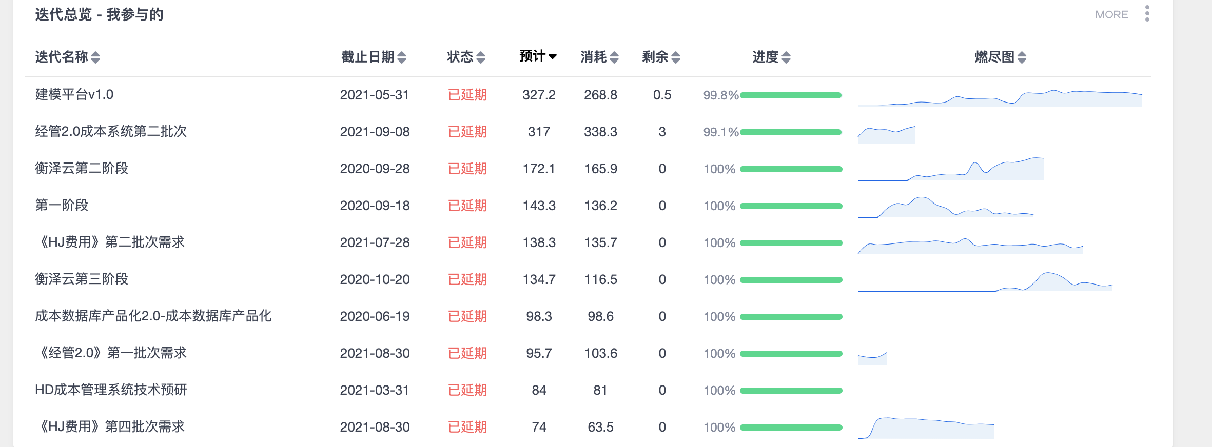Sort by 剩余 column sort icon
This screenshot has height=447, width=1212.
click(676, 57)
